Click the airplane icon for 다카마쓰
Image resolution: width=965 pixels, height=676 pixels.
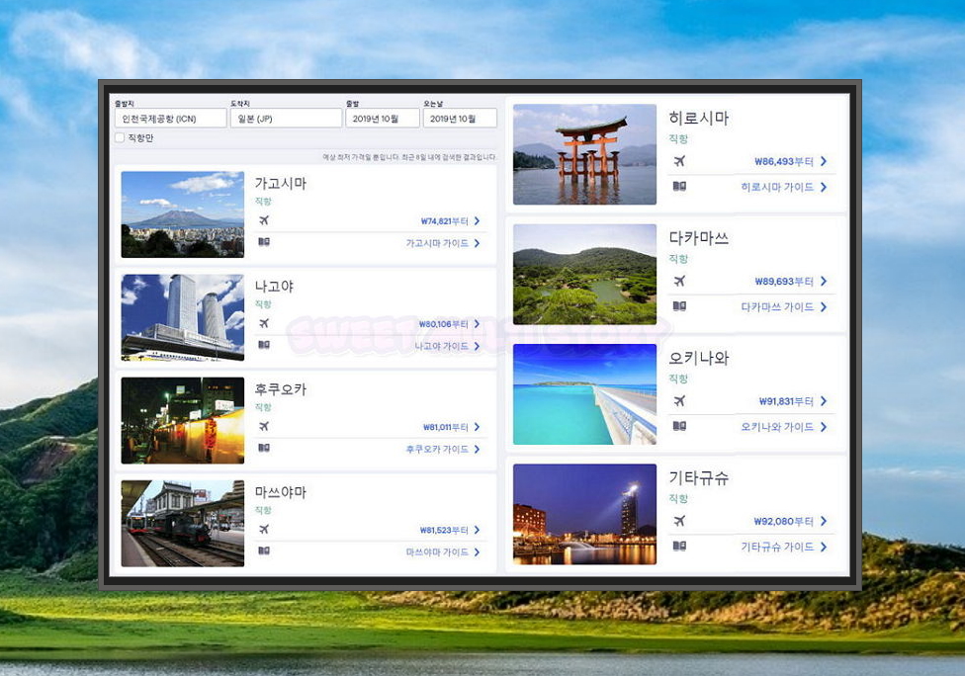click(x=679, y=281)
